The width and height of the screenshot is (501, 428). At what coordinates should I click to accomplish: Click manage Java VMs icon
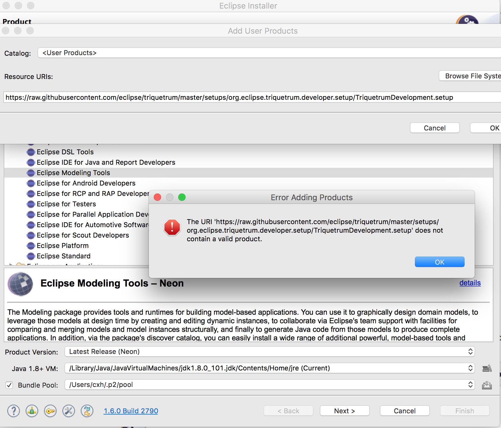pyautogui.click(x=487, y=368)
